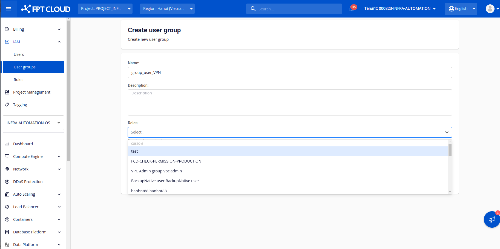The width and height of the screenshot is (500, 249).
Task: Open the Project selector dropdown
Action: [x=105, y=9]
